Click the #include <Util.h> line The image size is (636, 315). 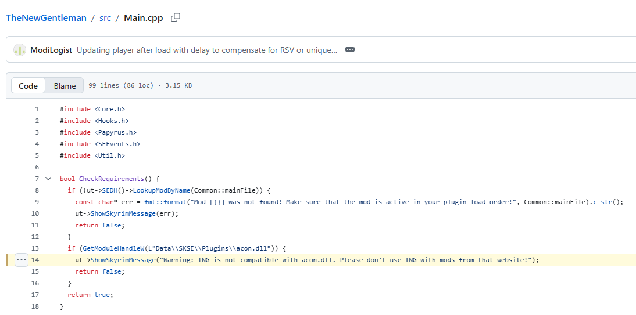pos(92,155)
